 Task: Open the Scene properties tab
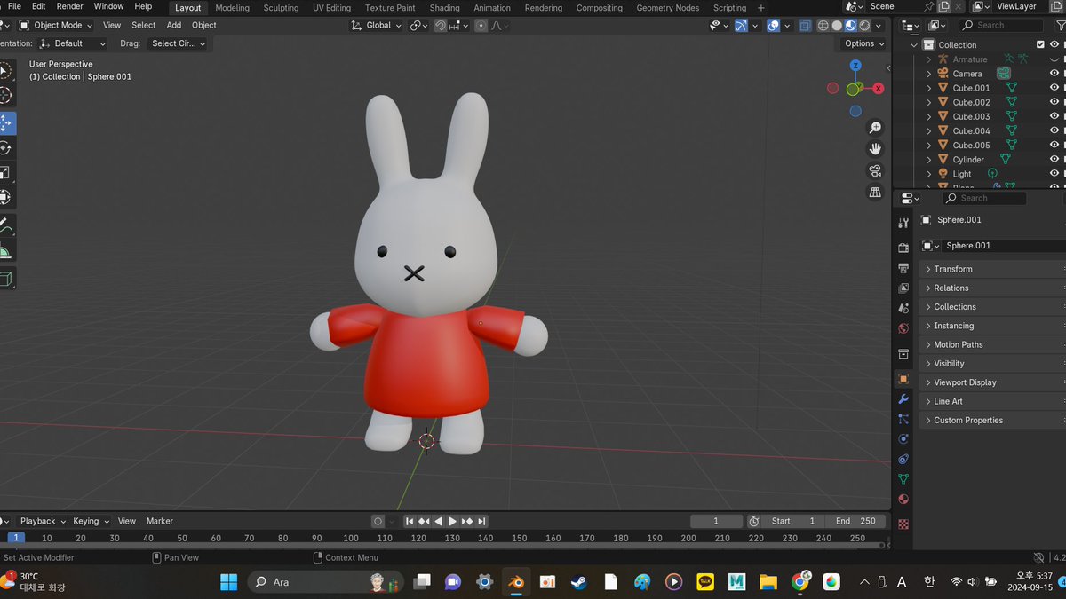click(903, 308)
